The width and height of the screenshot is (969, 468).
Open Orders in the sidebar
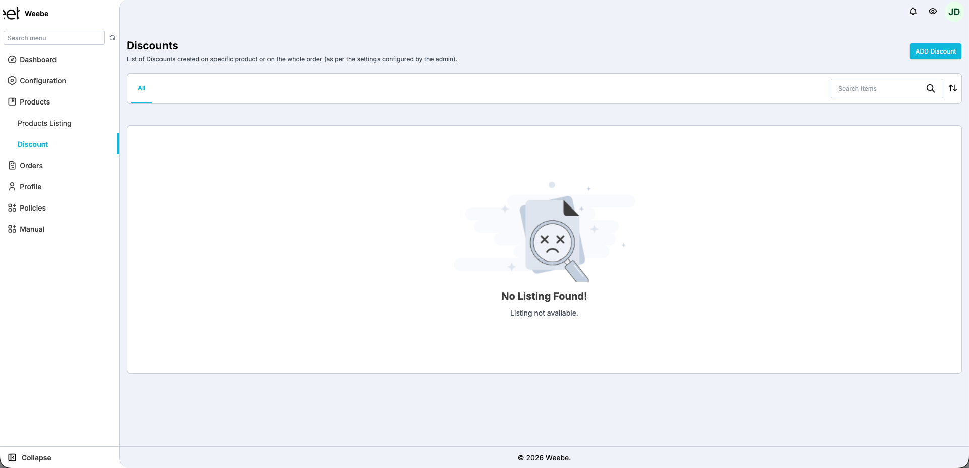pyautogui.click(x=31, y=166)
